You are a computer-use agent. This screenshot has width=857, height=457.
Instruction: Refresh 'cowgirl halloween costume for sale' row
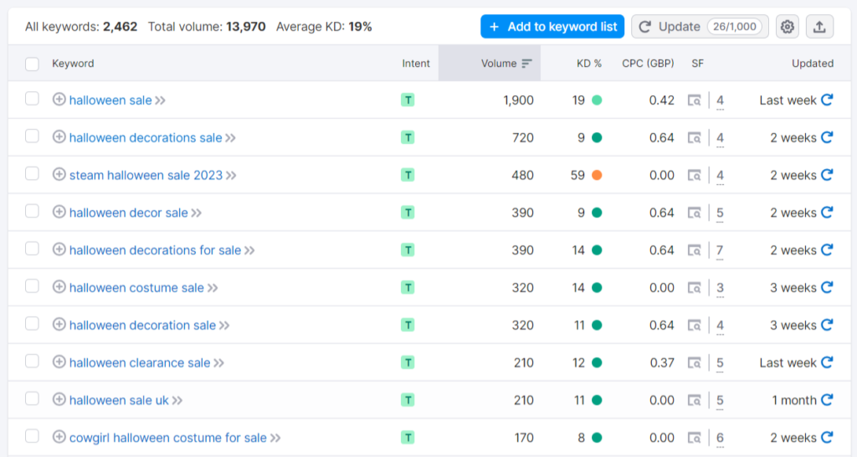827,437
